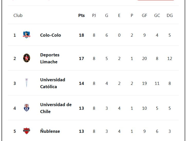This screenshot has width=187, height=141.
Task: Click the Colo-Colo club crest
Action: tap(27, 35)
